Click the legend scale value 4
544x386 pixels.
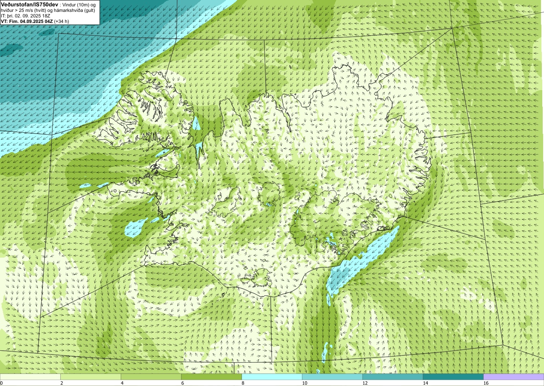pos(122,383)
